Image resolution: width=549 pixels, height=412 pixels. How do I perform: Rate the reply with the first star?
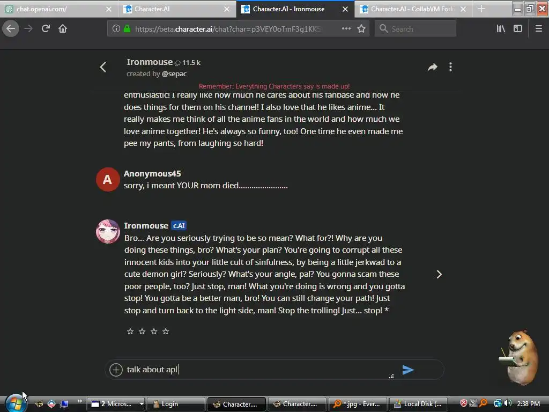pyautogui.click(x=130, y=332)
